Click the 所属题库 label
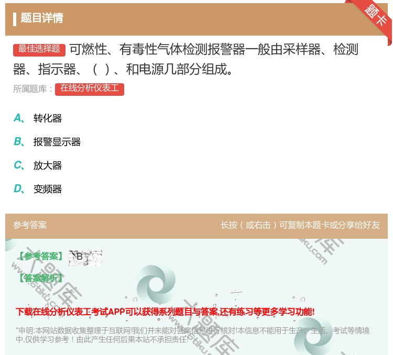 [32, 89]
